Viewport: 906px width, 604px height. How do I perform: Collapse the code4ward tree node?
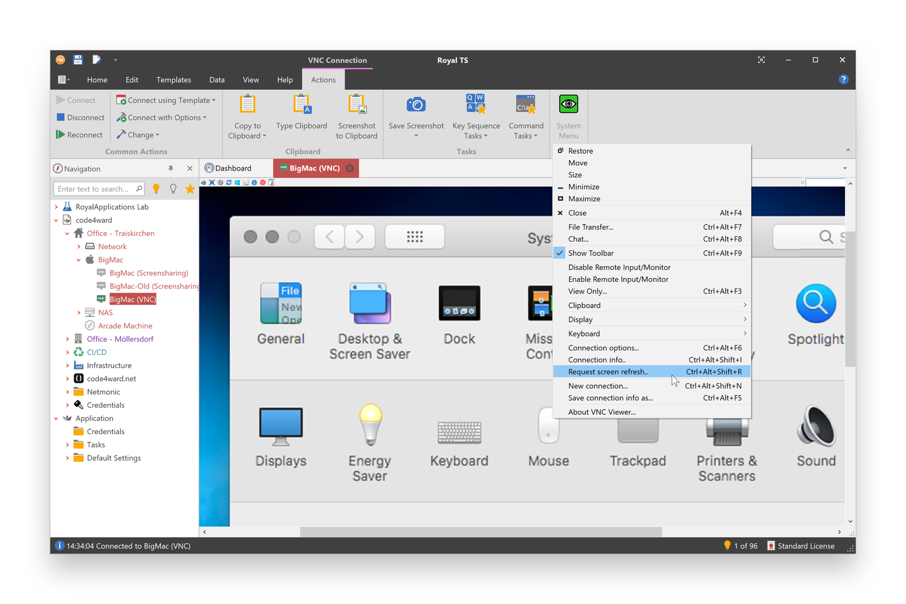(x=57, y=220)
